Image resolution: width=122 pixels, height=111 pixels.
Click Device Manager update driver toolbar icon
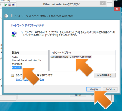click(5, 5)
